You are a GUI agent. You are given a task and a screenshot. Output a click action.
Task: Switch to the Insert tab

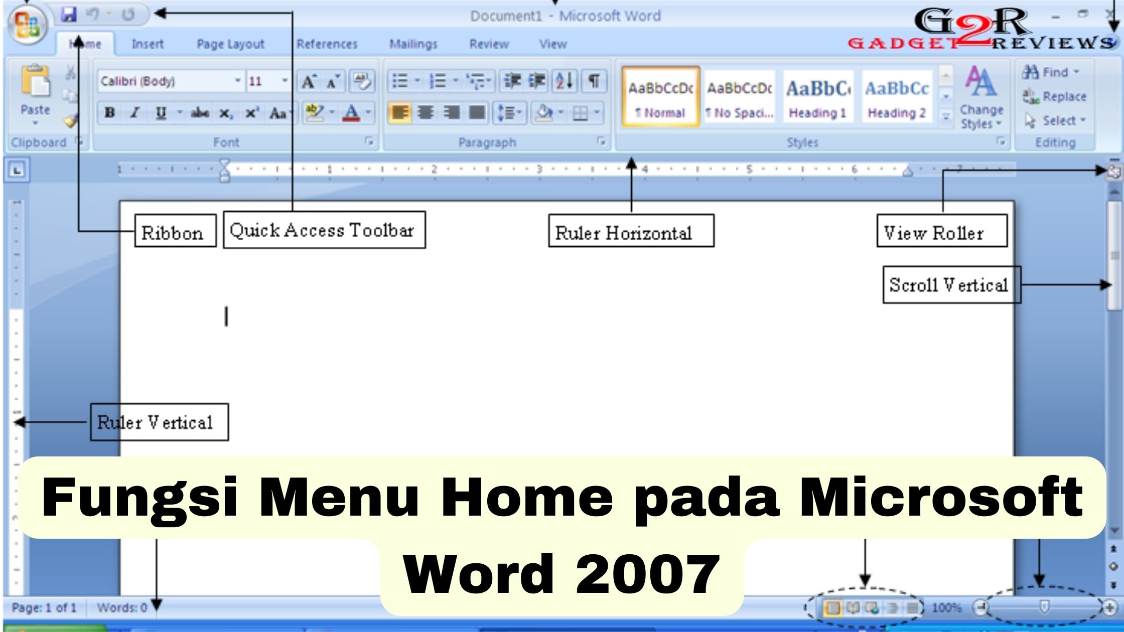pos(148,44)
